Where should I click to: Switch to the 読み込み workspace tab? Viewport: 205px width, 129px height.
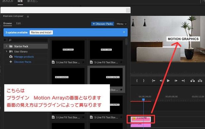pos(8,1)
